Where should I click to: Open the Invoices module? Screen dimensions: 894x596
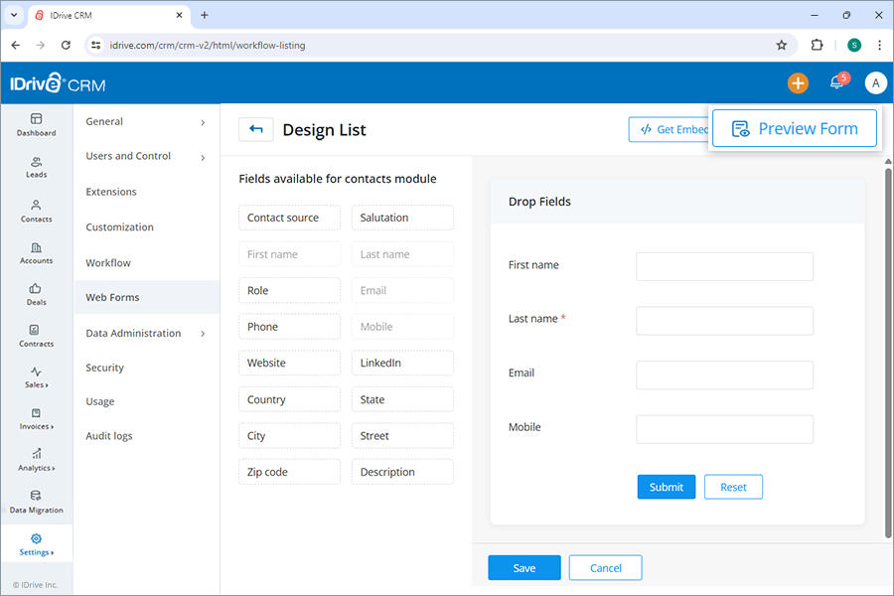point(36,421)
